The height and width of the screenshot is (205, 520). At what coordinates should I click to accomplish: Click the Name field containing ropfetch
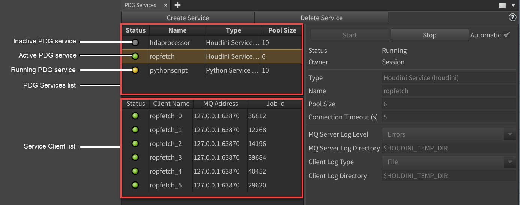click(449, 91)
